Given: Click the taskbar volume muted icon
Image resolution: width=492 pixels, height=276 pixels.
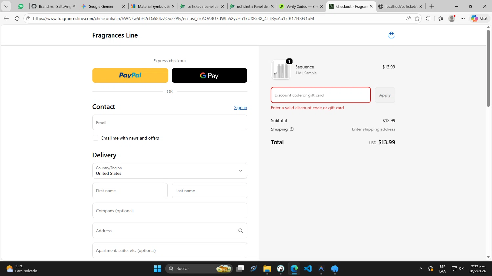Looking at the screenshot, I should 461,268.
